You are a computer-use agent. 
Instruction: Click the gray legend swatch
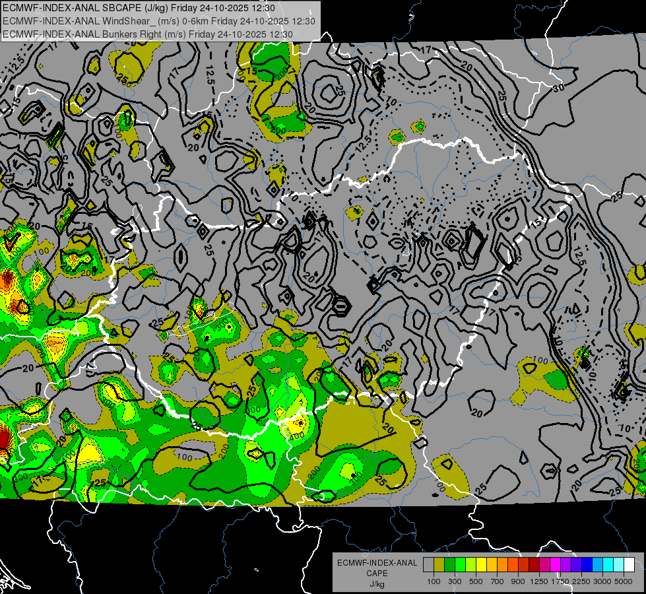tap(428, 565)
